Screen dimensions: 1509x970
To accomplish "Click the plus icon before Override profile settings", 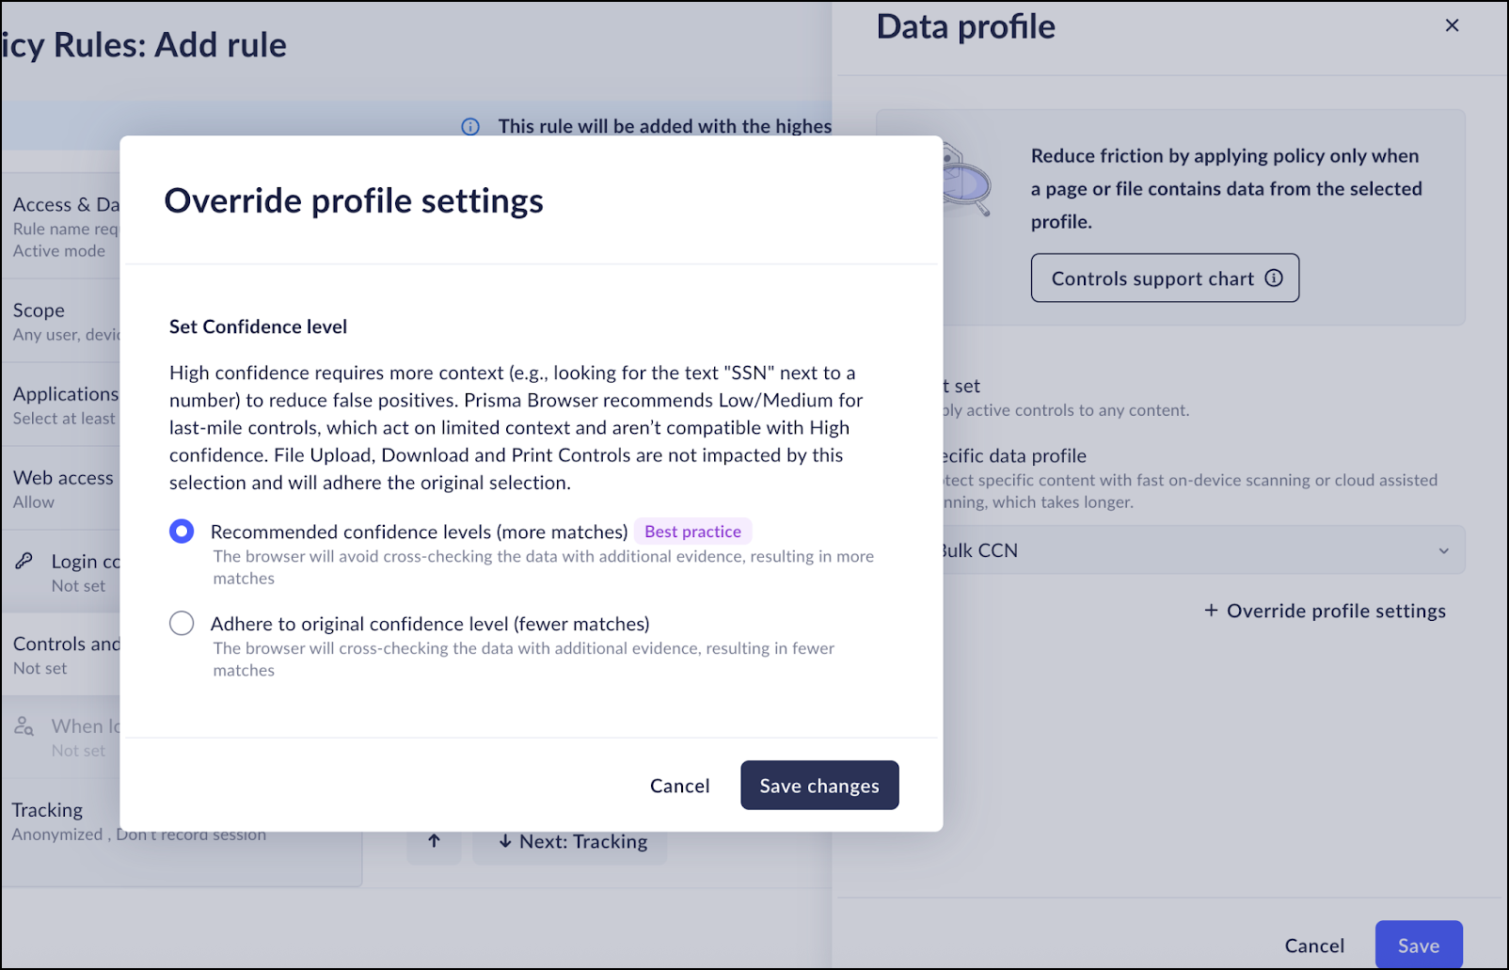I will [1211, 611].
